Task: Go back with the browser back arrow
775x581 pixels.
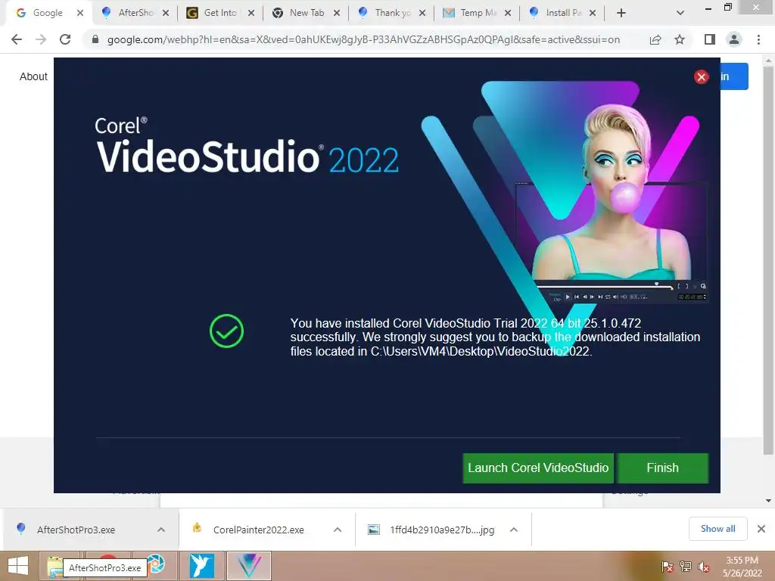Action: pos(17,39)
